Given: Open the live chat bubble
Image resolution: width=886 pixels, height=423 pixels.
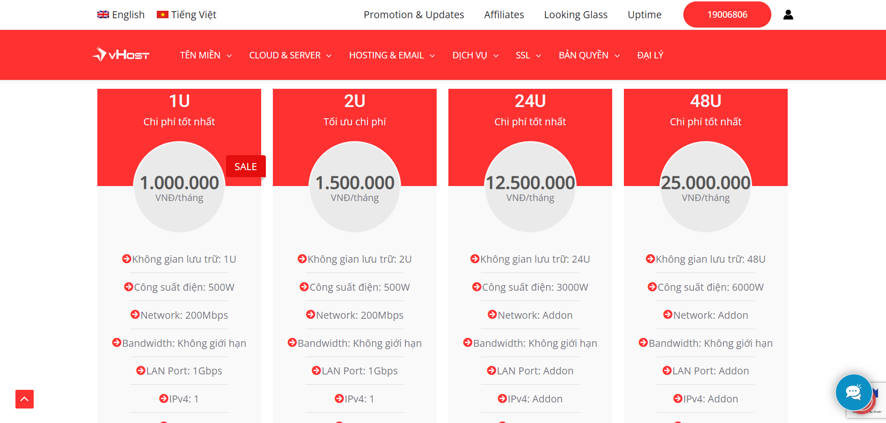Looking at the screenshot, I should [853, 393].
